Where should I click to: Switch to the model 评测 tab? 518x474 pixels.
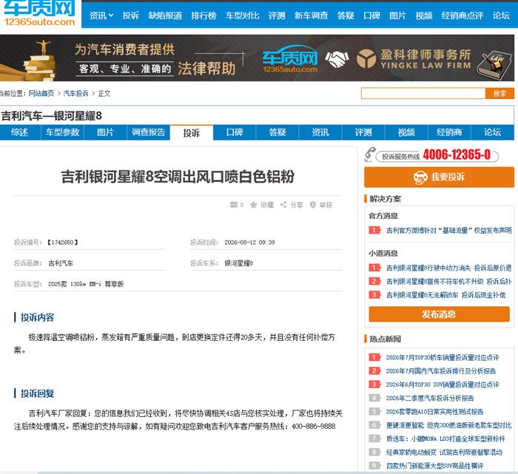click(363, 132)
